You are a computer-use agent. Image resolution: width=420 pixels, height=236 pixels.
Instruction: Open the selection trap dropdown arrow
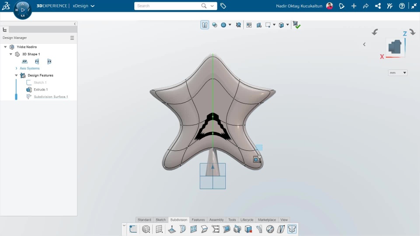[274, 25]
